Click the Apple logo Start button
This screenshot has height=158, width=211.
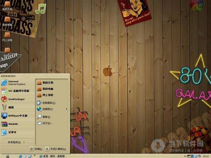click(x=8, y=156)
